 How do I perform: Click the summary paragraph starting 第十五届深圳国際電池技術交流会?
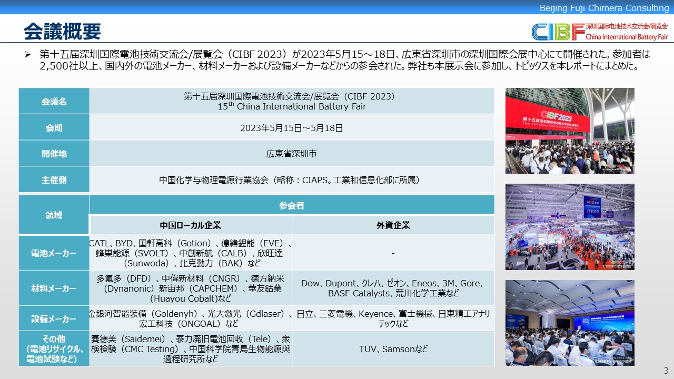pos(345,60)
